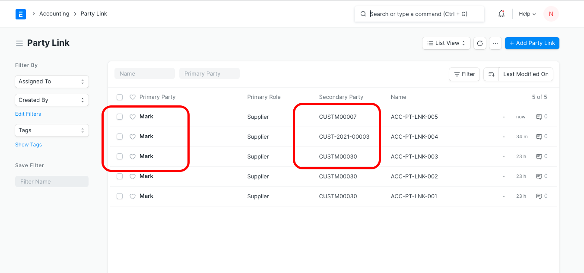The width and height of the screenshot is (584, 273).
Task: Click the ERPNext logo icon
Action: pyautogui.click(x=20, y=13)
